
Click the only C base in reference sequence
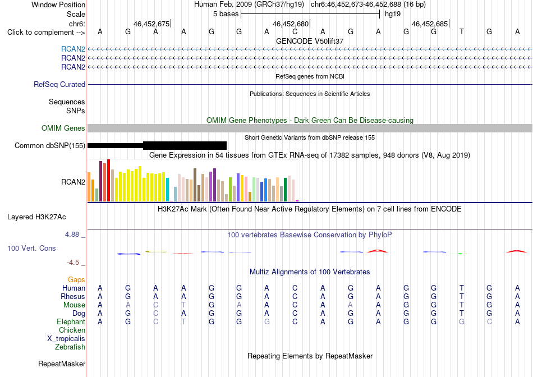pyautogui.click(x=295, y=31)
